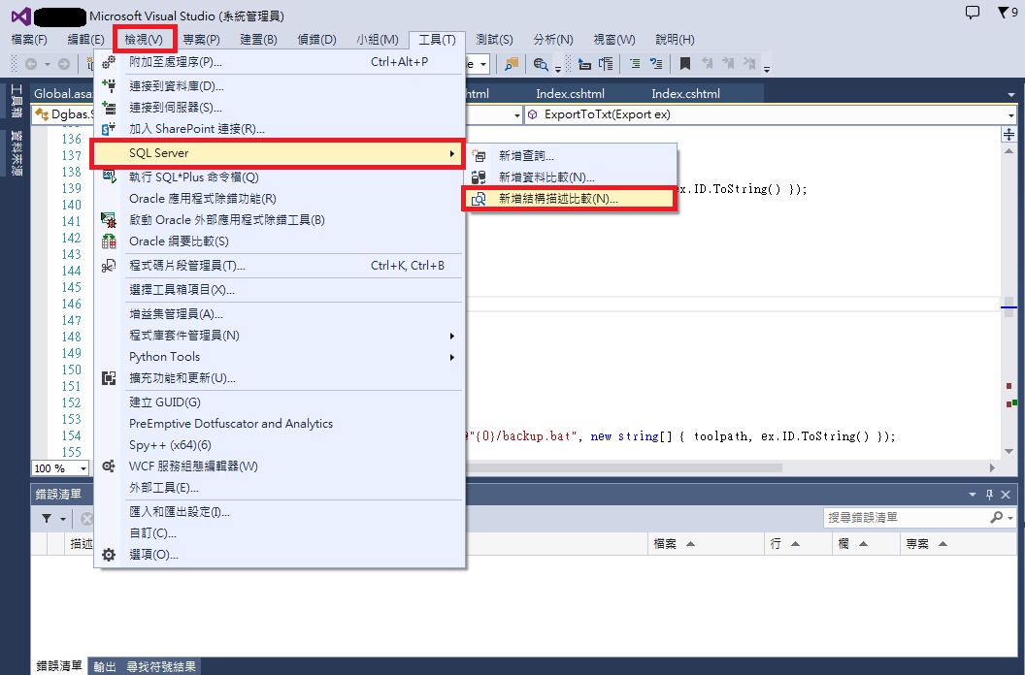Toggle the filter in the error list toolbar

(x=47, y=518)
